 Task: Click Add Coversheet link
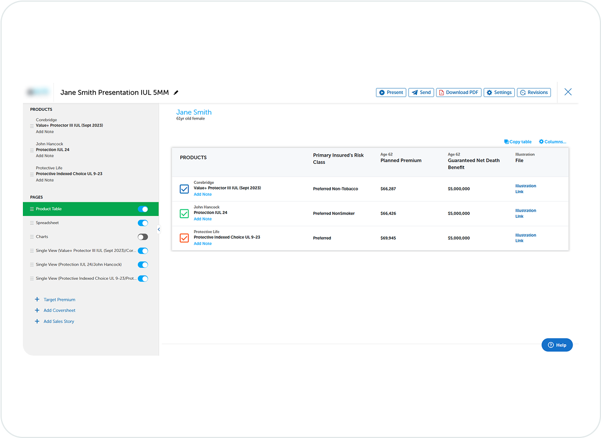(59, 310)
